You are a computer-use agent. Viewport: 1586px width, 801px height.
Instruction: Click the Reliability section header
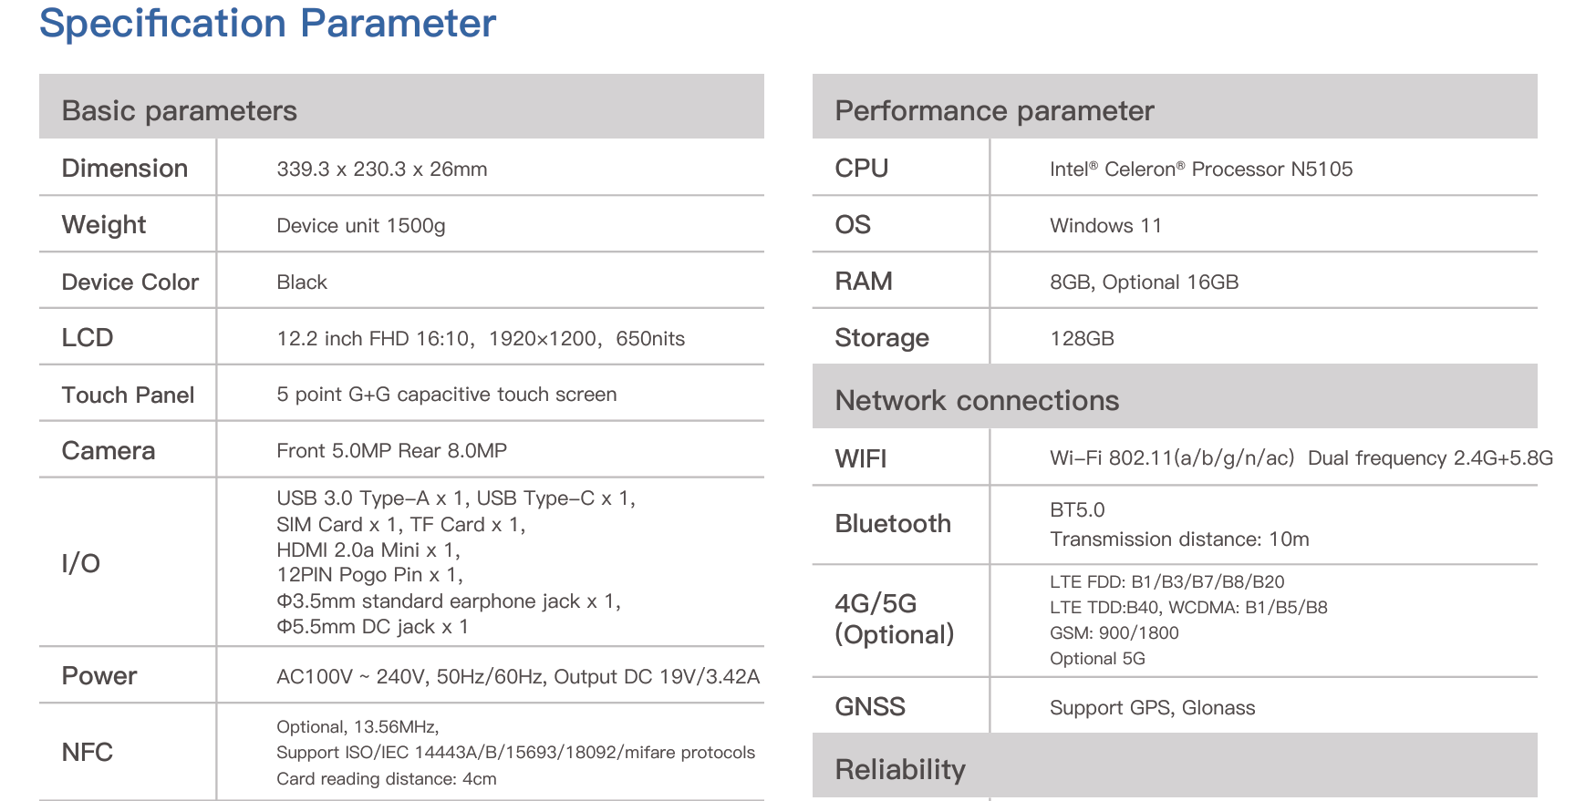(899, 770)
